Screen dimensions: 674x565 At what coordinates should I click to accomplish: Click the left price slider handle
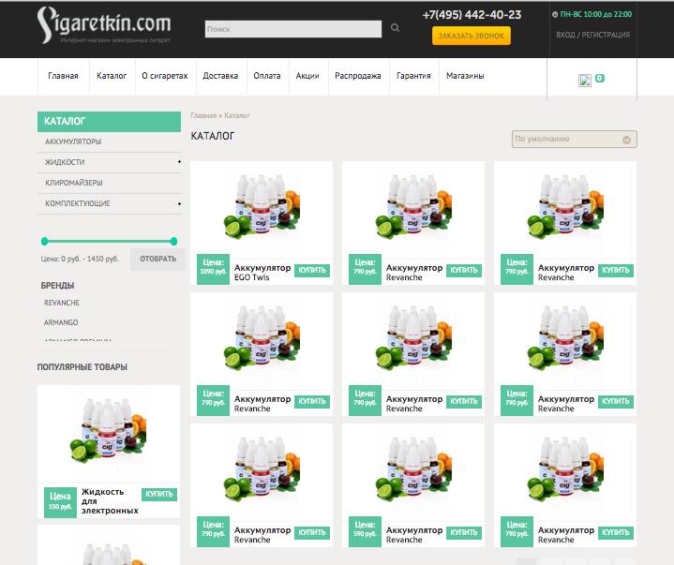[x=44, y=242]
